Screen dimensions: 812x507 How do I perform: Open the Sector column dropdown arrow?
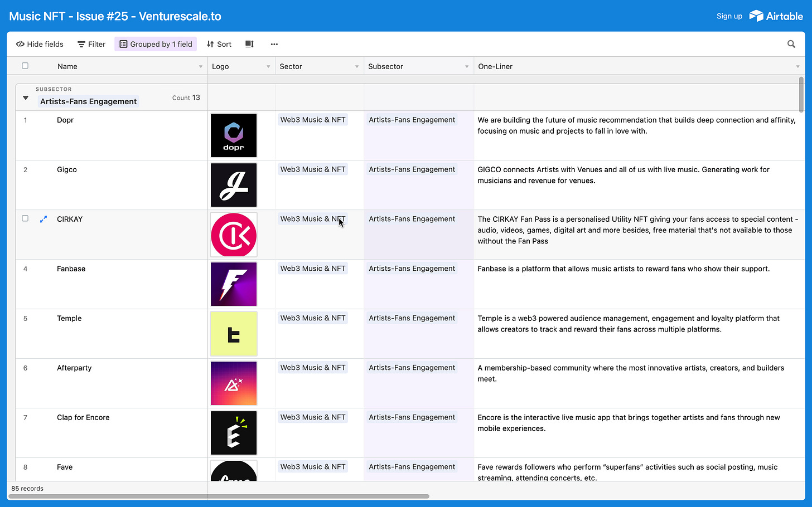(x=357, y=67)
